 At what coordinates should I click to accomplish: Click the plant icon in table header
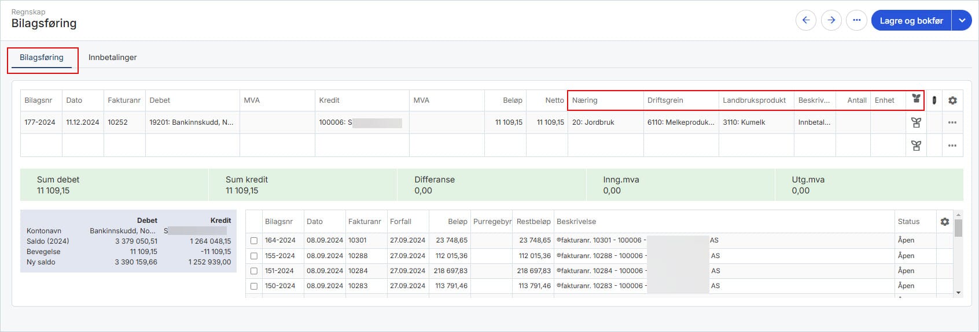916,99
